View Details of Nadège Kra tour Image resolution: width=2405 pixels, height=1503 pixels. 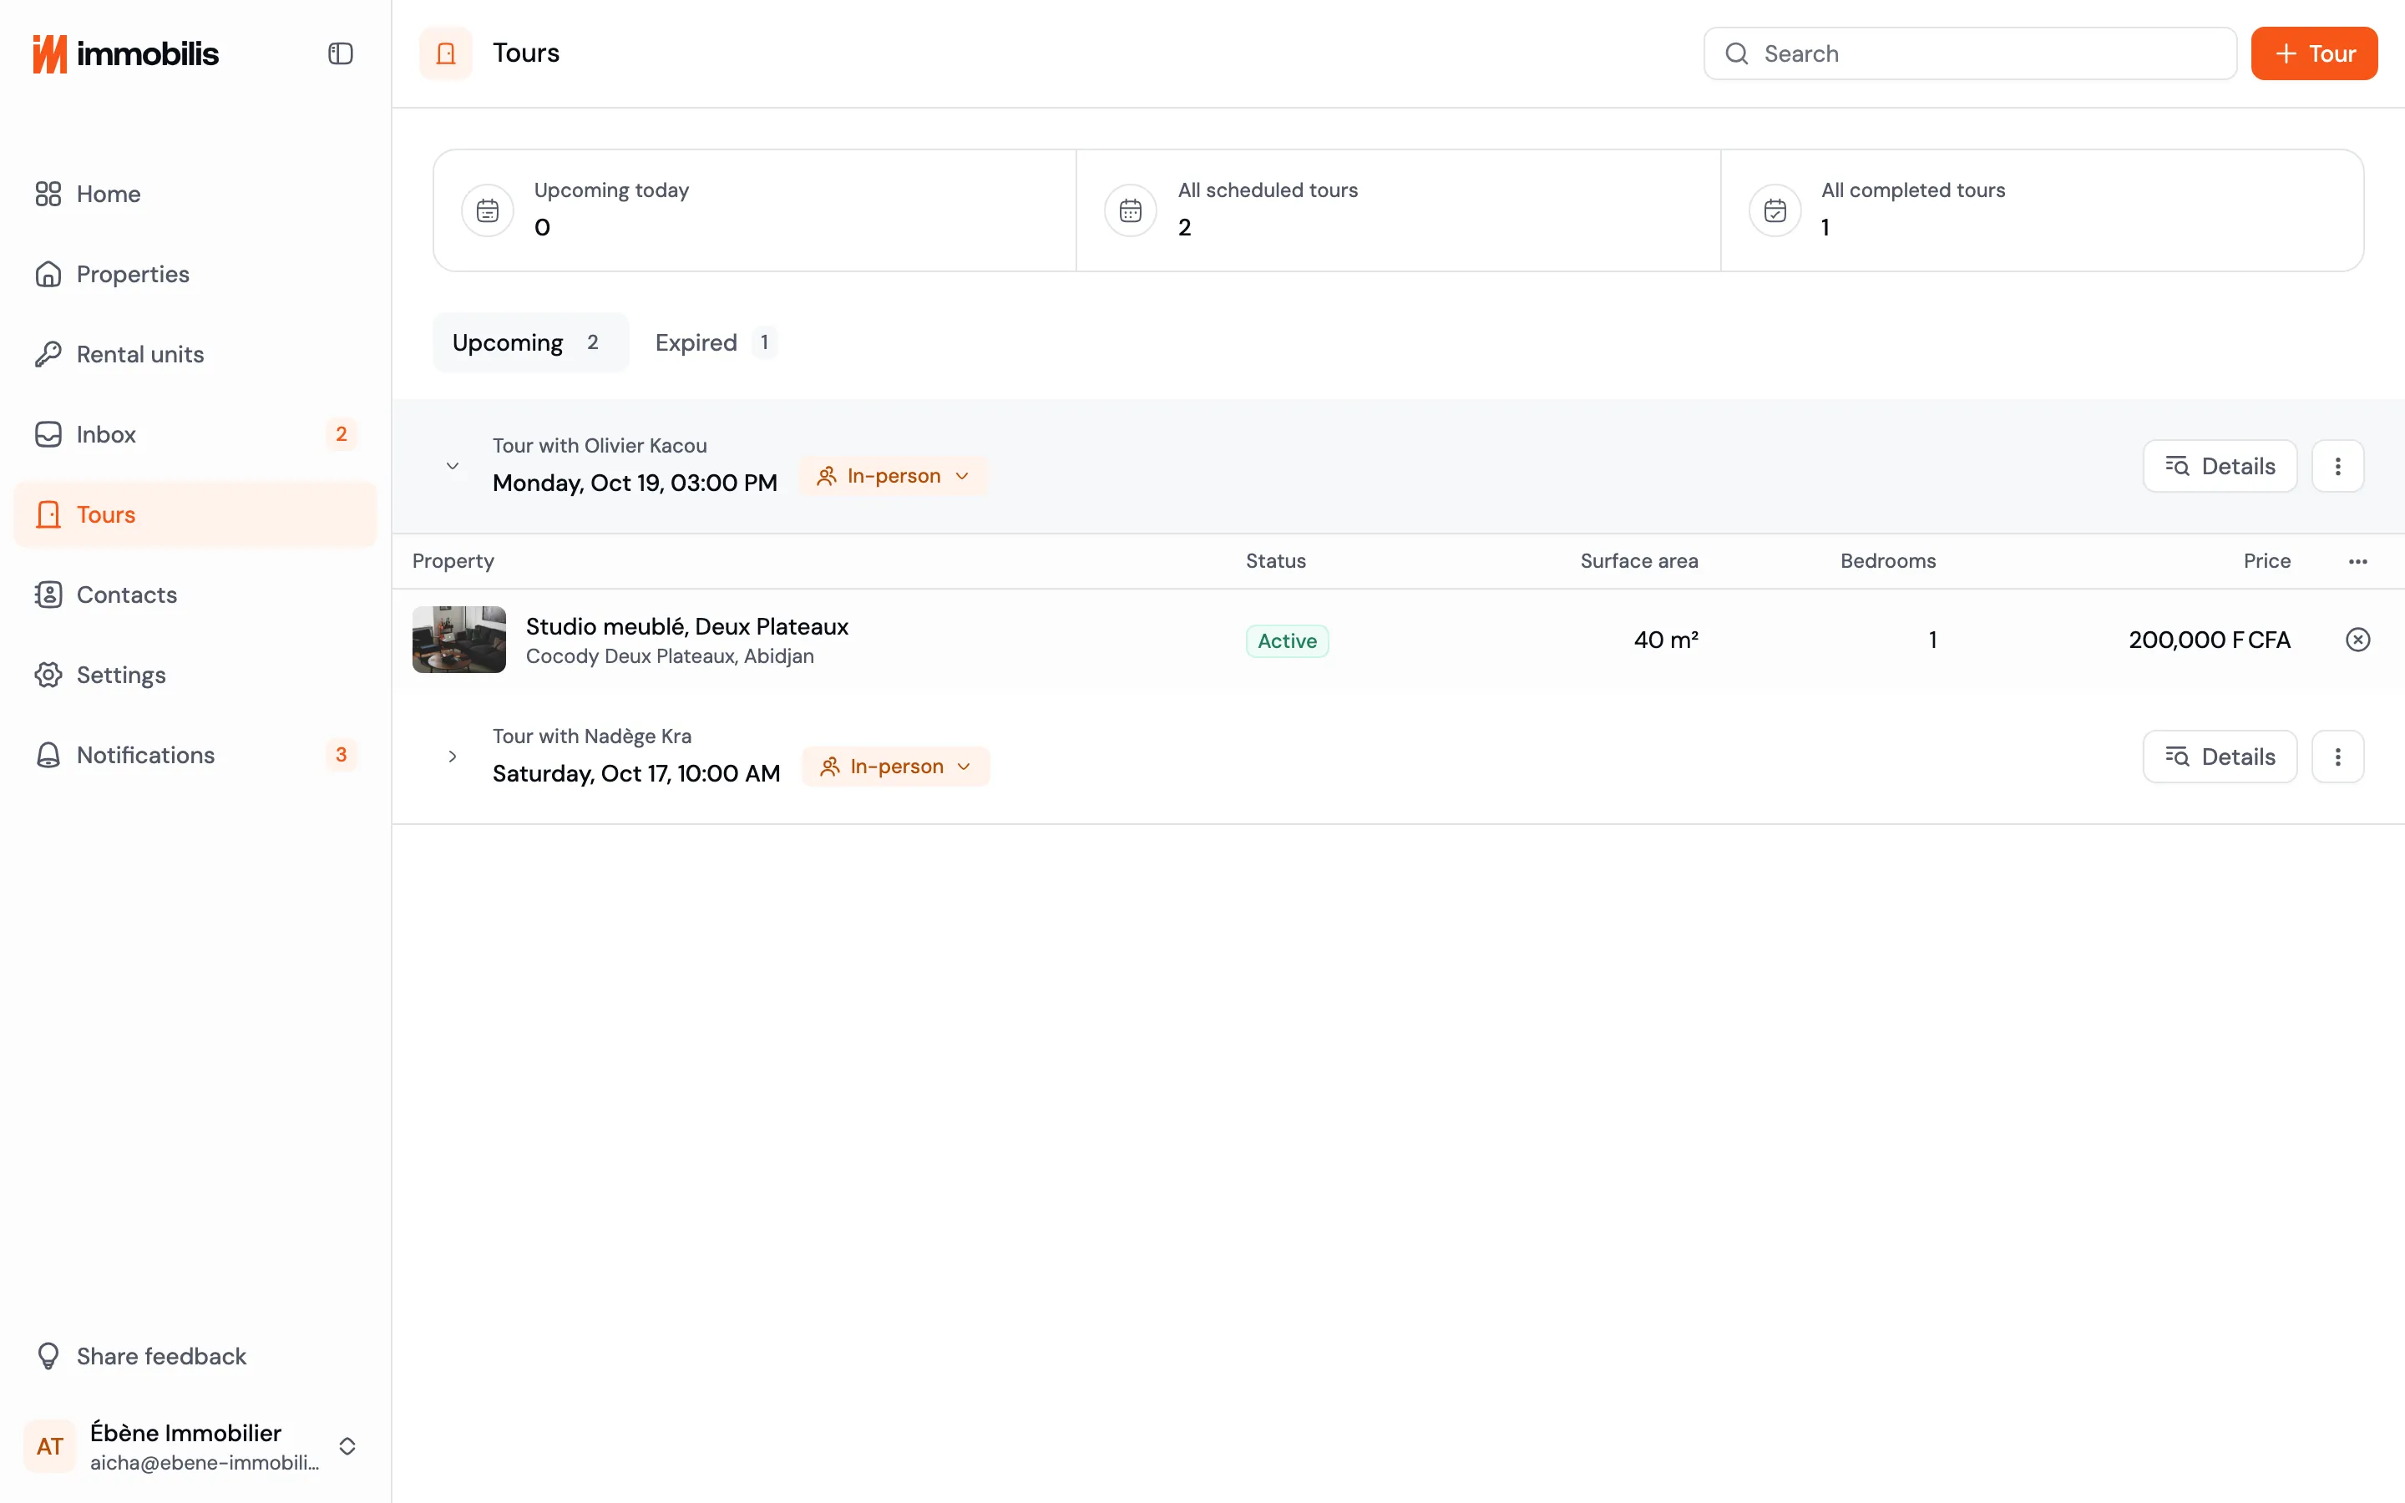(x=2219, y=757)
